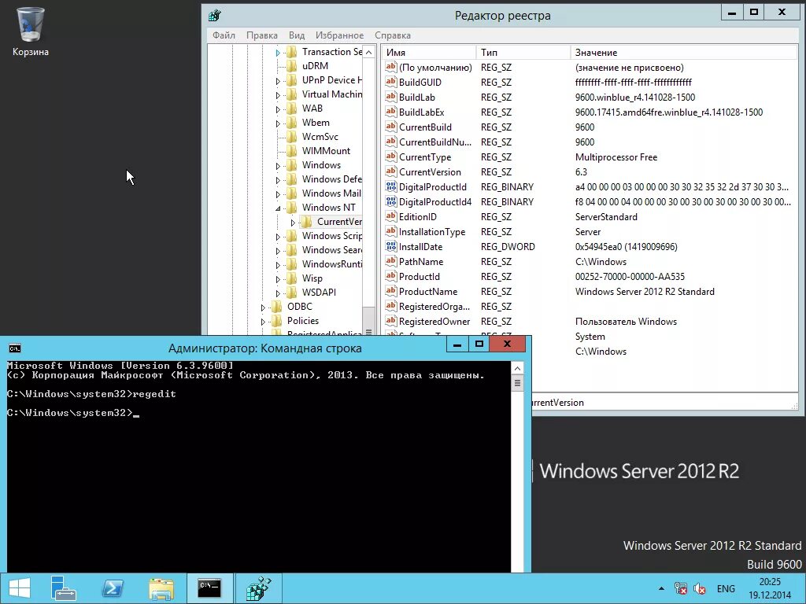Image resolution: width=806 pixels, height=604 pixels.
Task: Open Server Manager from the taskbar
Action: 63,587
